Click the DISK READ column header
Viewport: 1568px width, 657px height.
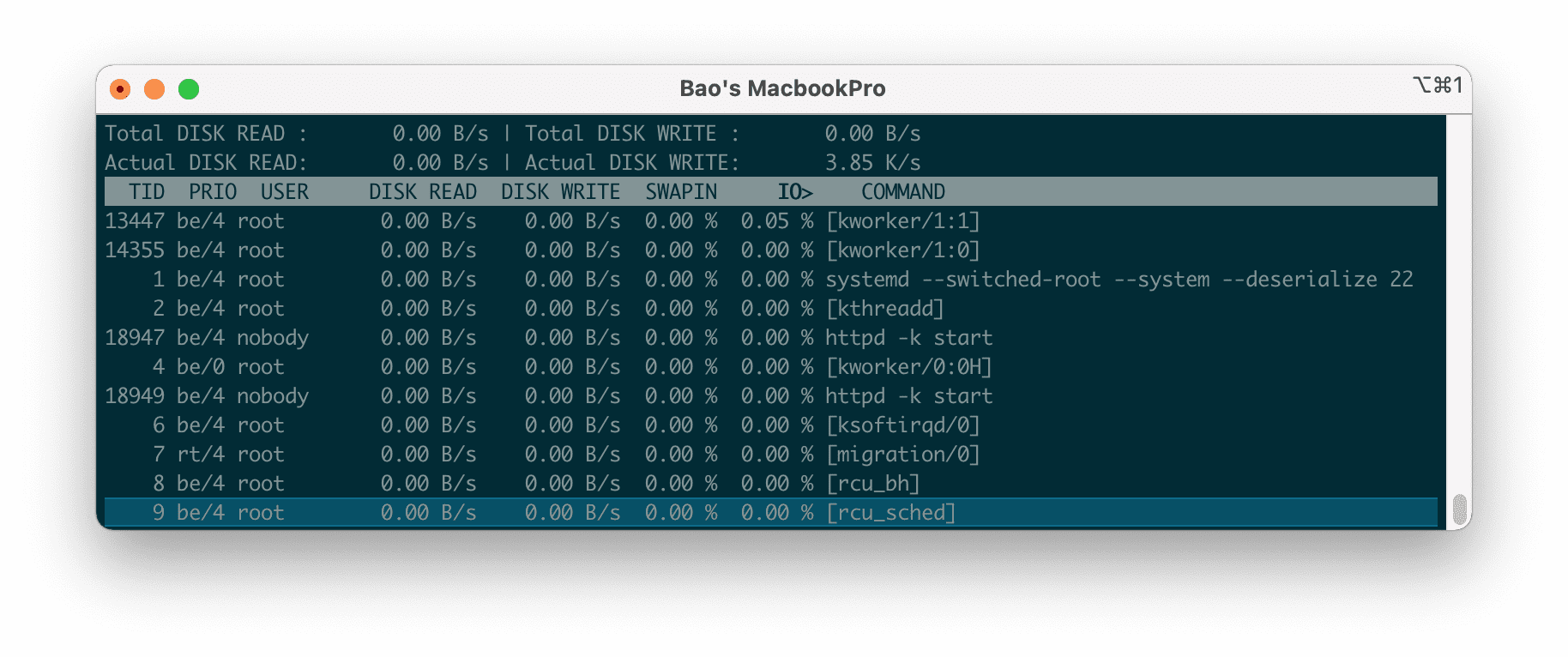422,192
